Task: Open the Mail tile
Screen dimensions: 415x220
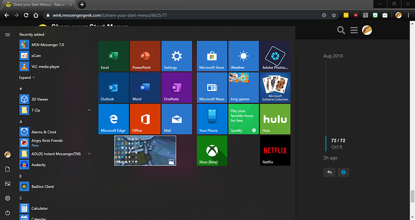Action: click(177, 119)
